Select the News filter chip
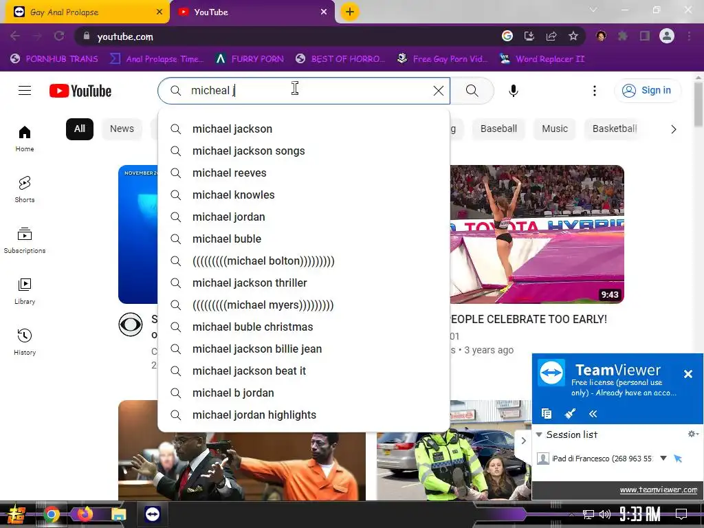Screen dimensions: 704x528 pyautogui.click(x=122, y=129)
